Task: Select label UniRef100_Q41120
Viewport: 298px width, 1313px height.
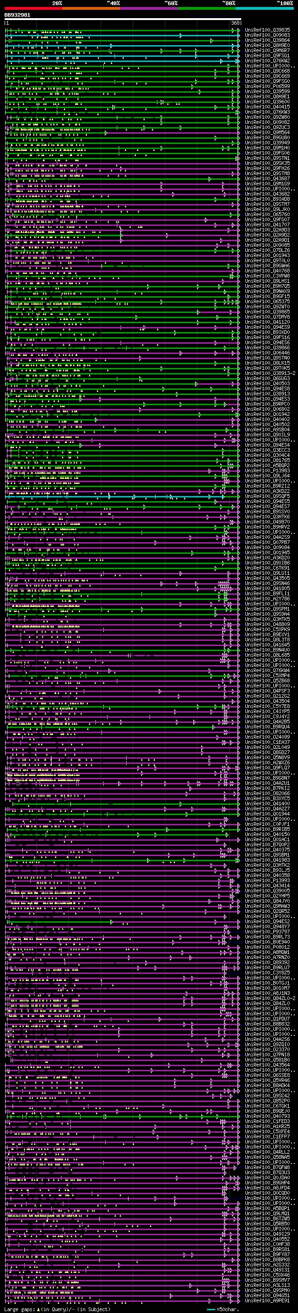Action: [267, 322]
